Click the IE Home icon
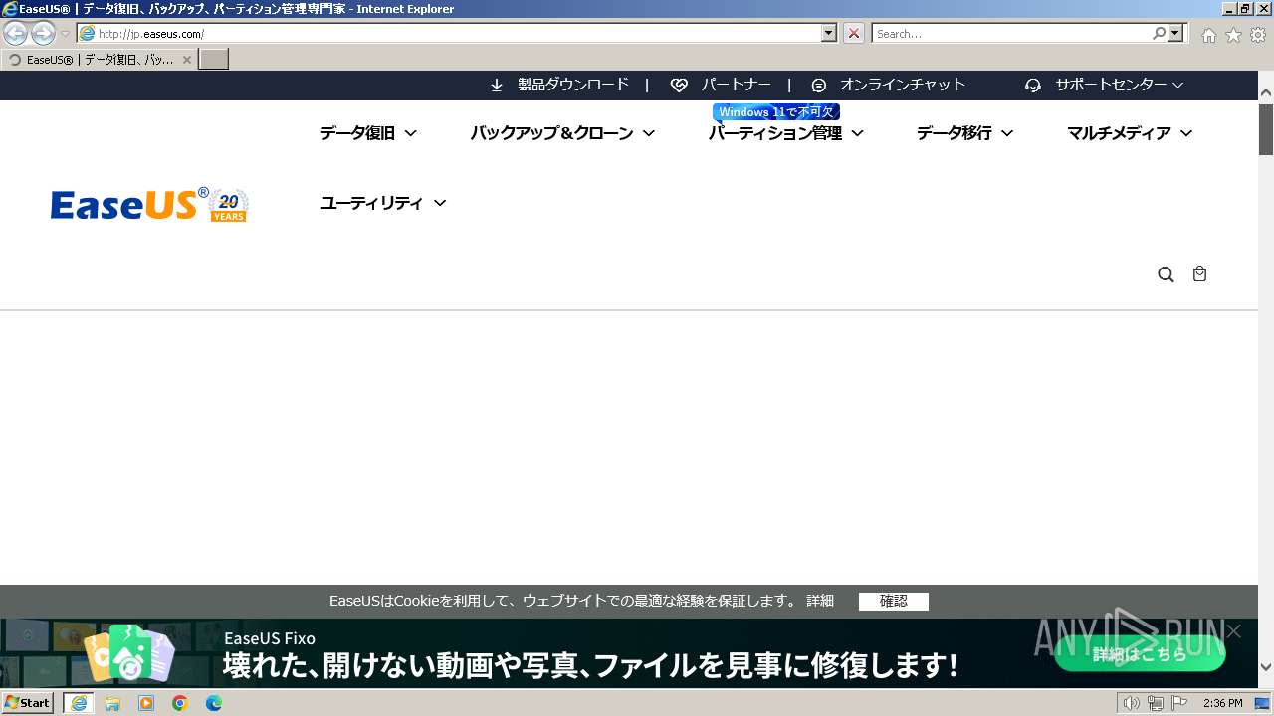Image resolution: width=1274 pixels, height=716 pixels. (1208, 35)
